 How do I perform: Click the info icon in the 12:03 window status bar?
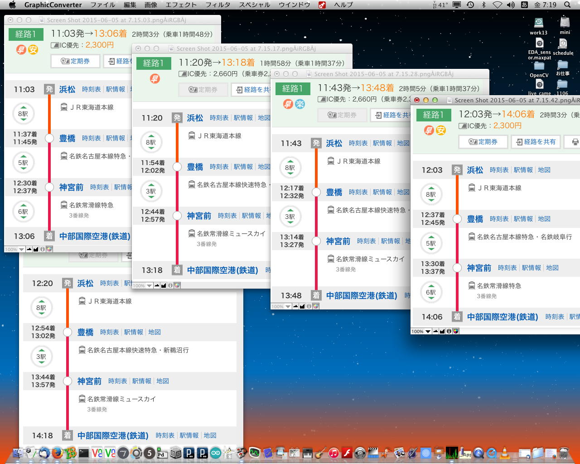point(449,331)
